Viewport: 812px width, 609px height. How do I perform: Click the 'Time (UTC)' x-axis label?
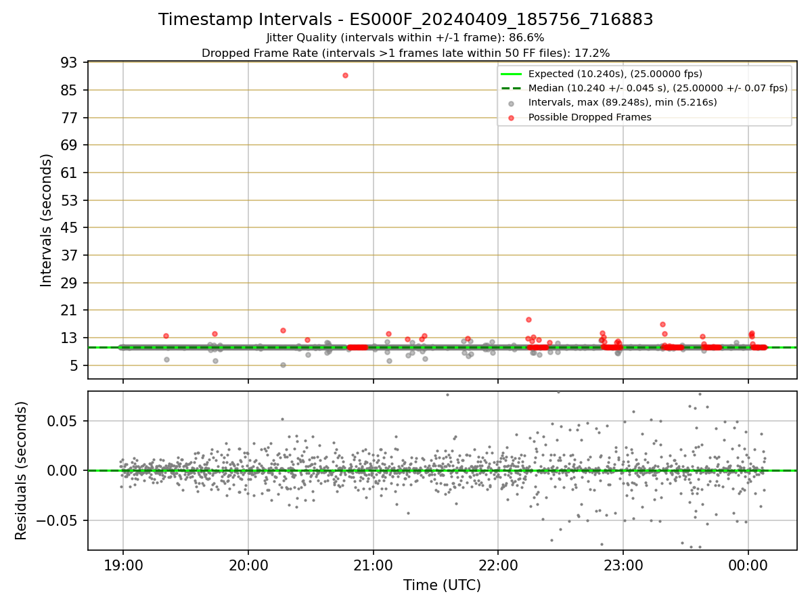pyautogui.click(x=442, y=585)
